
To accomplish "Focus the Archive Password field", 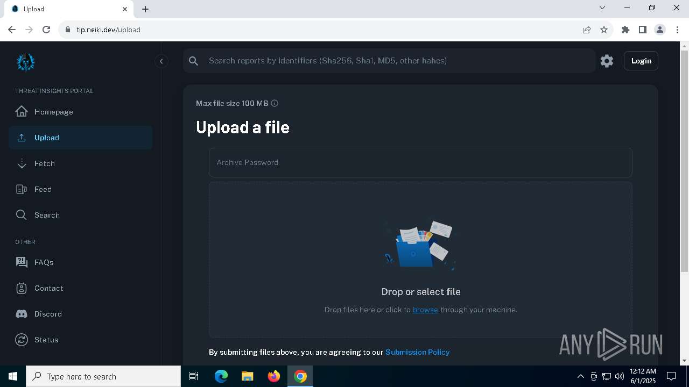I will [420, 162].
